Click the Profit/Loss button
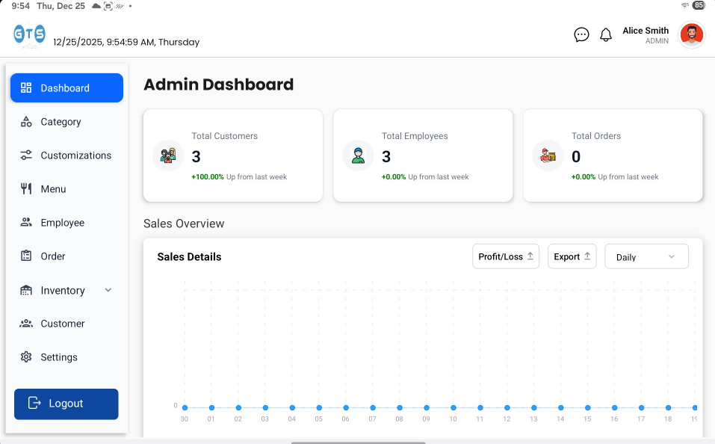 506,256
